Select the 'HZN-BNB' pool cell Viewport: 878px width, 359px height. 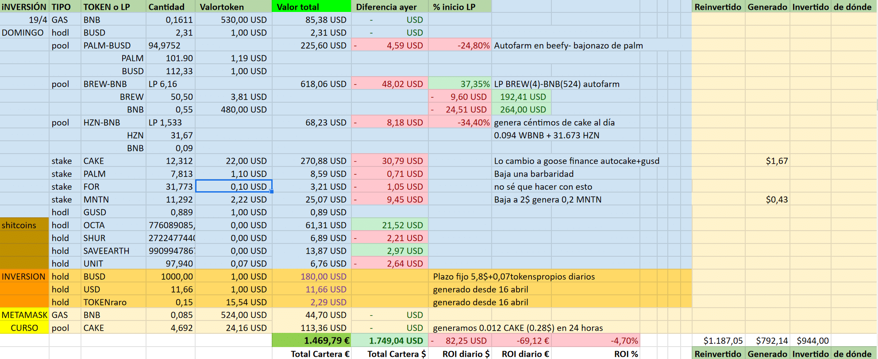[113, 122]
